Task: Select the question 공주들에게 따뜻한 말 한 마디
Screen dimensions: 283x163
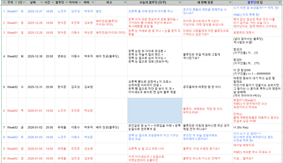Action: tap(207, 87)
